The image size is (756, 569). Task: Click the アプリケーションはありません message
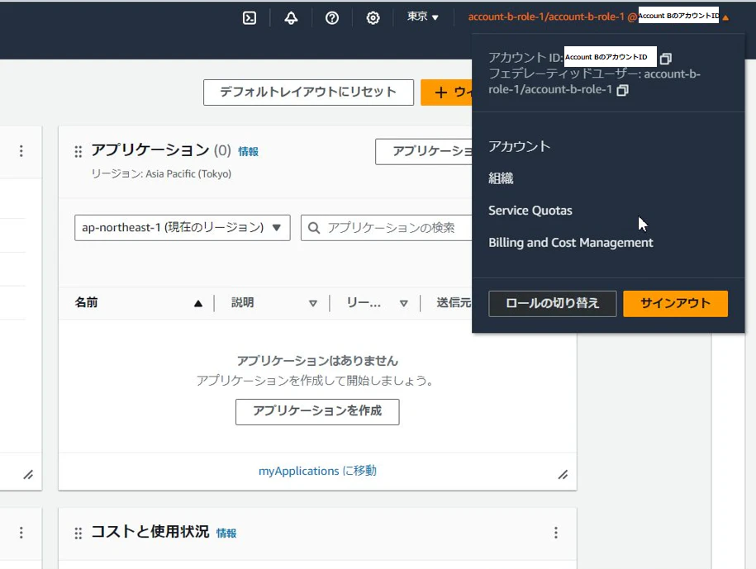coord(317,361)
